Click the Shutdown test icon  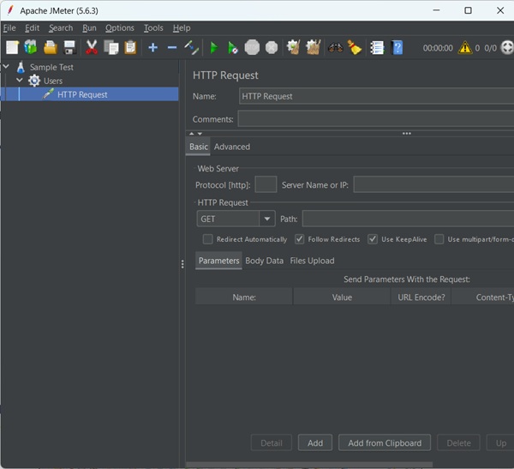tap(272, 48)
